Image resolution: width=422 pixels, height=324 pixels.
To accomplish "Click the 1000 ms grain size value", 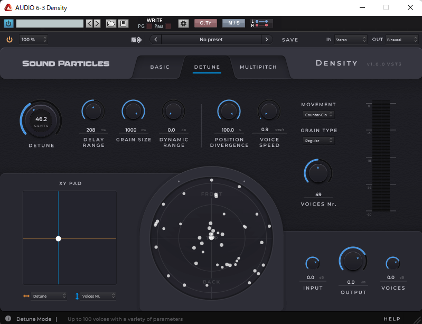I will (x=131, y=130).
